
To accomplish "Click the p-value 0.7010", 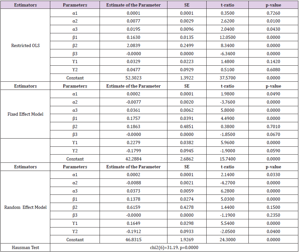I will (273, 126).
